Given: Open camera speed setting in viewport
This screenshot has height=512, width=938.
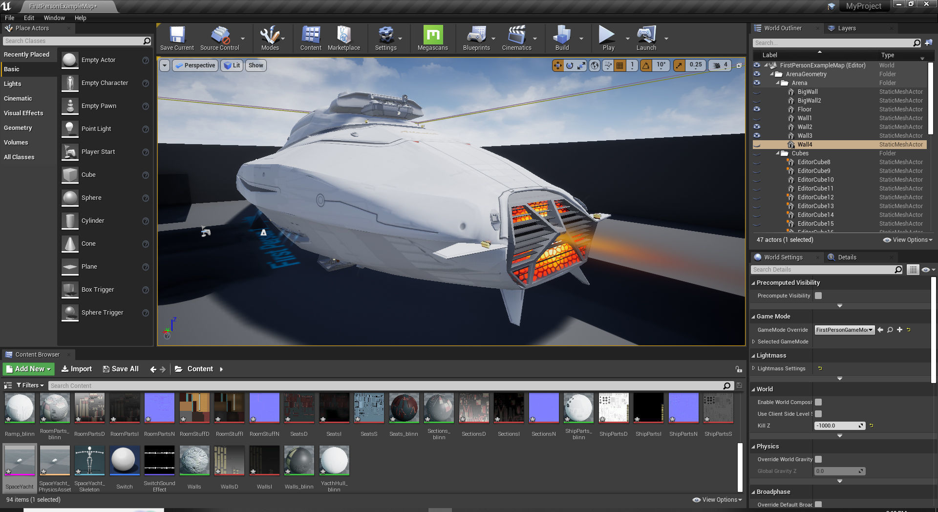Looking at the screenshot, I should (720, 65).
